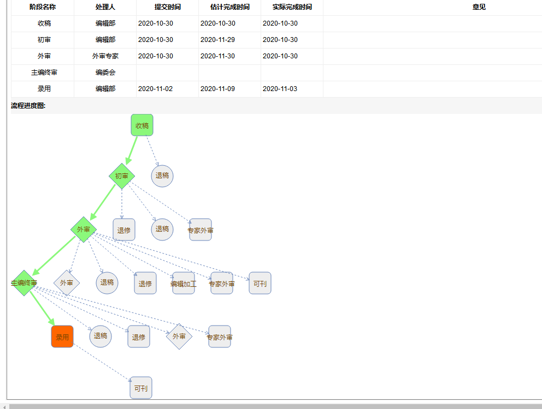Viewport: 542px width, 409px height.
Task: Click the 实际完成时间 column header
Action: pos(292,7)
